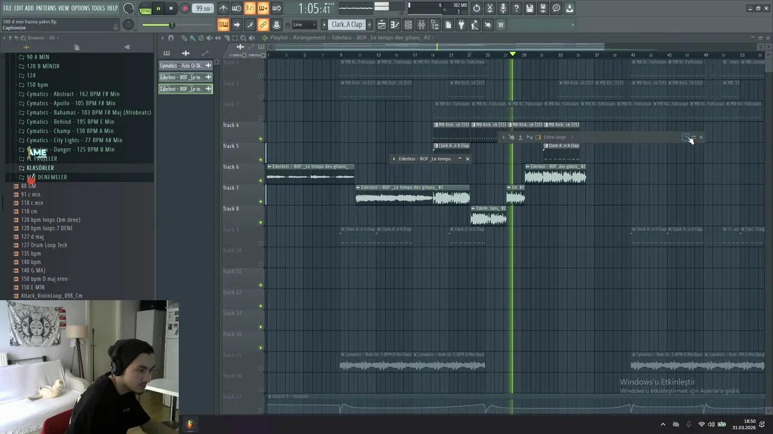Save the project with floppy icon
This screenshot has width=773, height=434.
click(x=530, y=8)
